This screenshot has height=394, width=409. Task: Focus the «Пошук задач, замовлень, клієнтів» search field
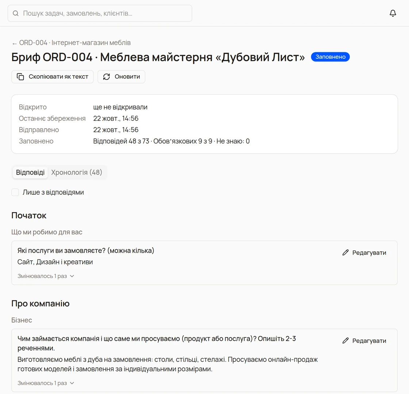(100, 13)
